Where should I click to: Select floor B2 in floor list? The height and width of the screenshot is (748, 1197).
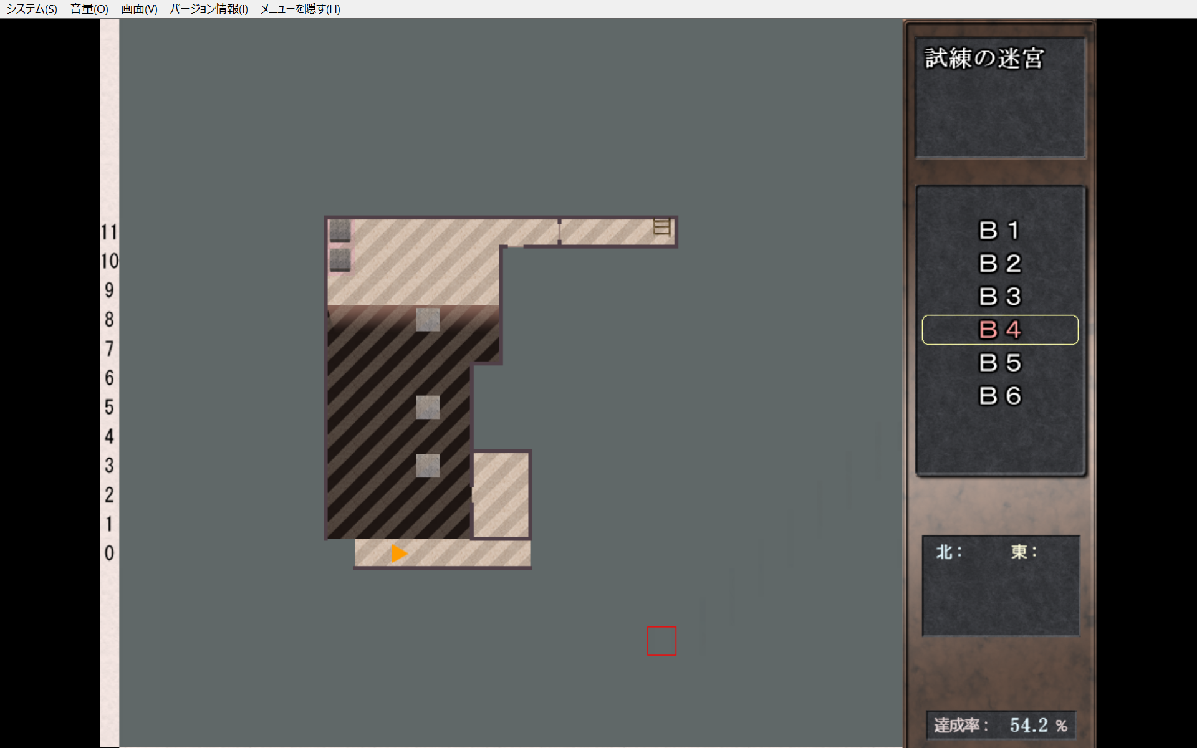pos(999,264)
